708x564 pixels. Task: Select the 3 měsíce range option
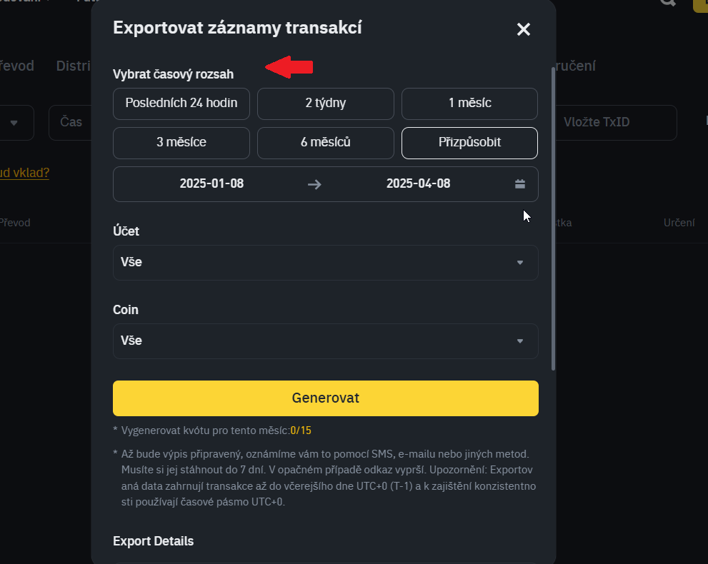click(181, 143)
